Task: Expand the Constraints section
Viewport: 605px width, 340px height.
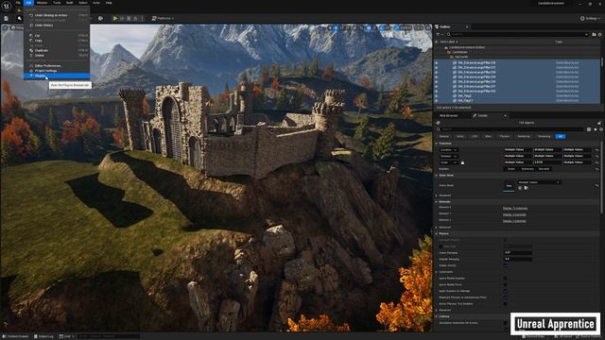Action: coord(437,272)
